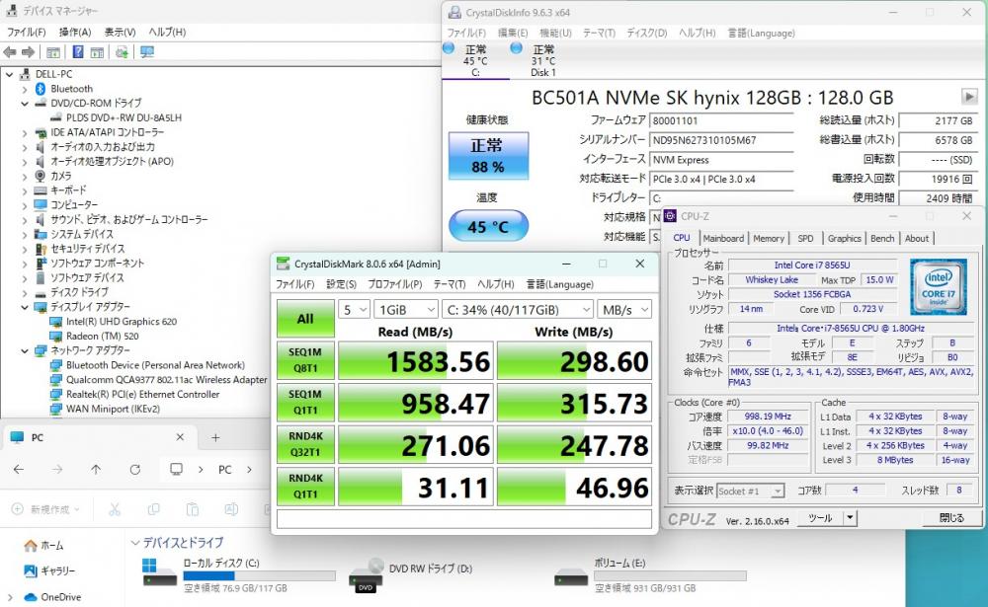
Task: Select DVD RW ドライブ (D:) drive
Action: point(411,574)
